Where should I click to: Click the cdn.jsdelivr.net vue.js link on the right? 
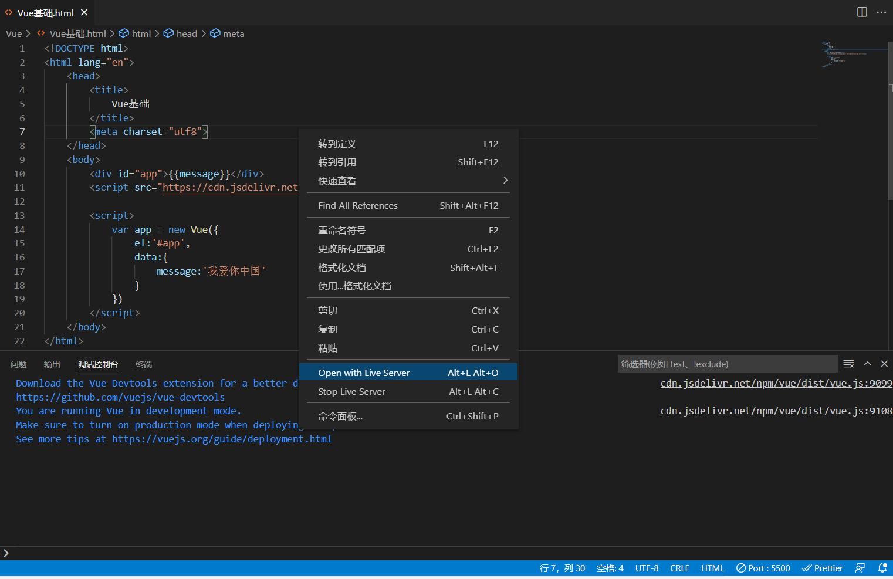(x=776, y=383)
